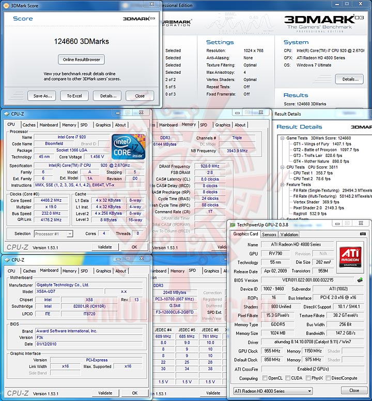The width and height of the screenshot is (372, 401).
Task: Enable the PhysX checkbox in GPU-Z
Action: click(x=308, y=378)
